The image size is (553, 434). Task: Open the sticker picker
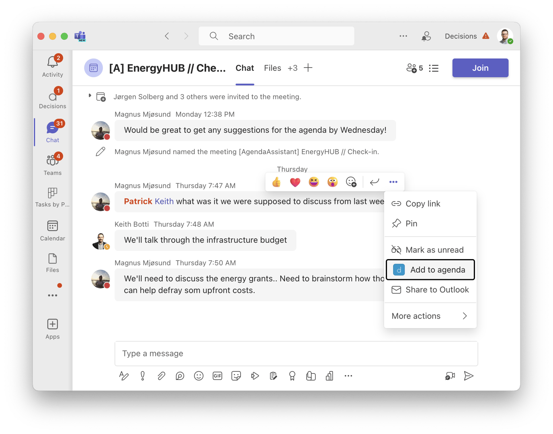pyautogui.click(x=236, y=376)
